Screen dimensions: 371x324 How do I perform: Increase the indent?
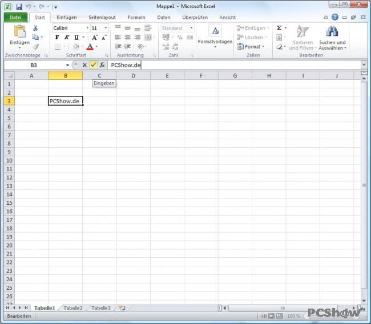[127, 47]
